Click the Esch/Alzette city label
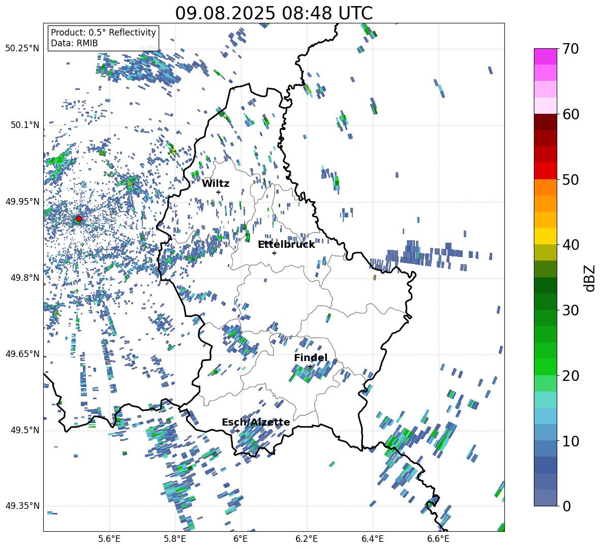Screen dimensions: 602x549 (x=256, y=422)
